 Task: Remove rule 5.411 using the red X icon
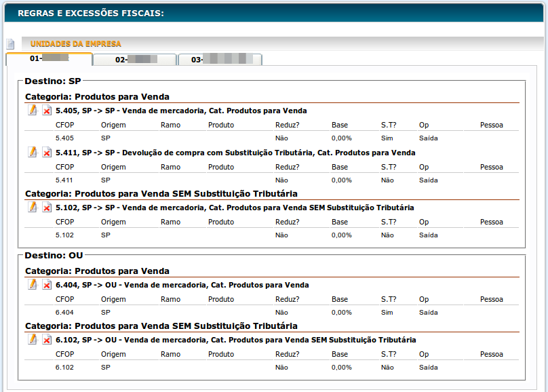[x=47, y=153]
